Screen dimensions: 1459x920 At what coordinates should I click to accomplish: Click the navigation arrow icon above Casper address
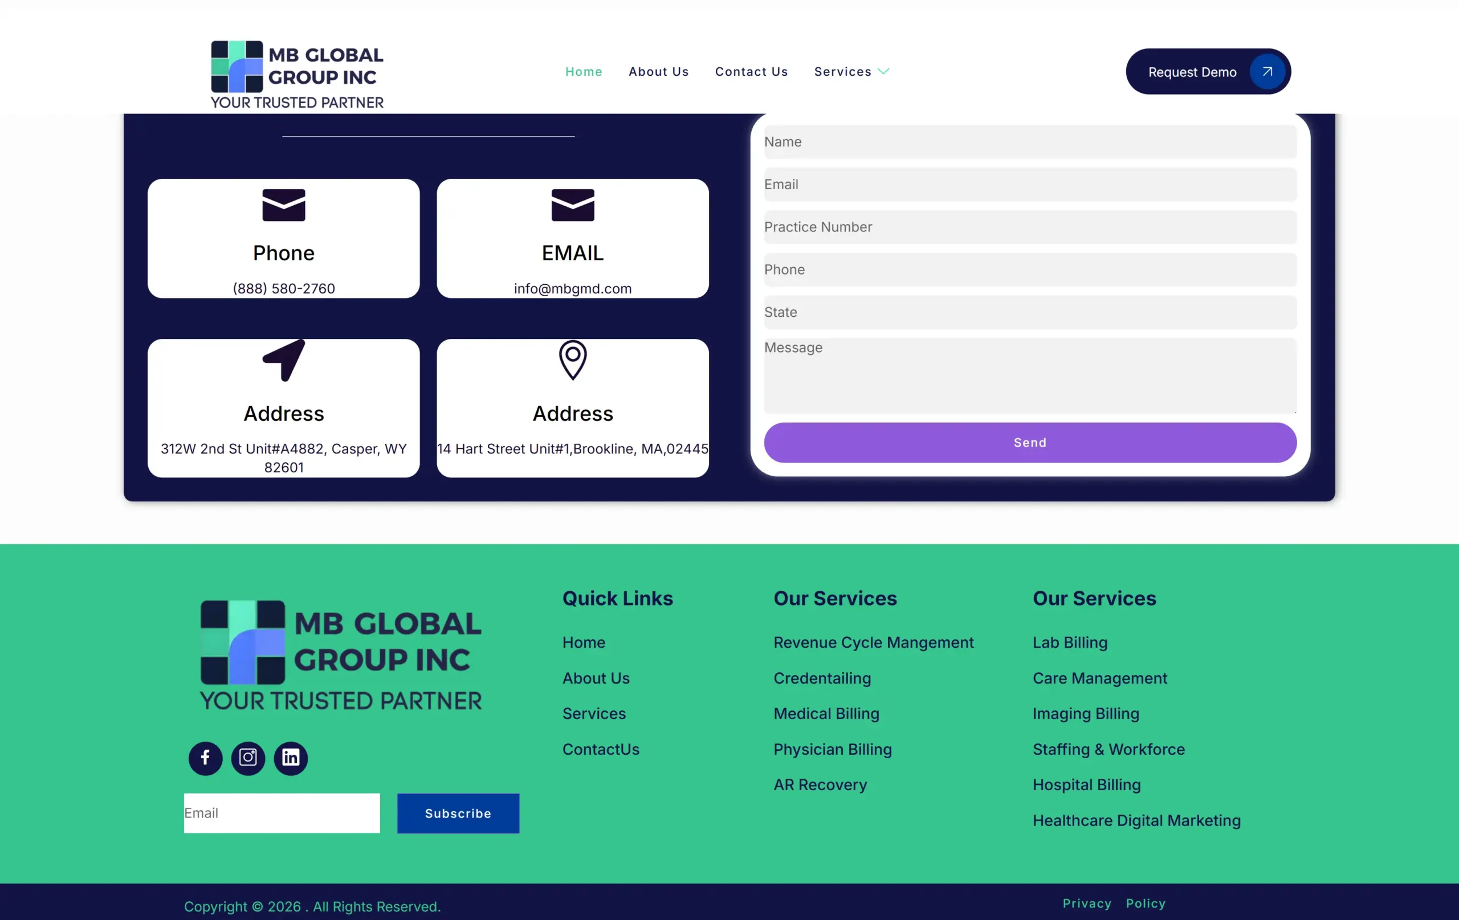point(284,361)
